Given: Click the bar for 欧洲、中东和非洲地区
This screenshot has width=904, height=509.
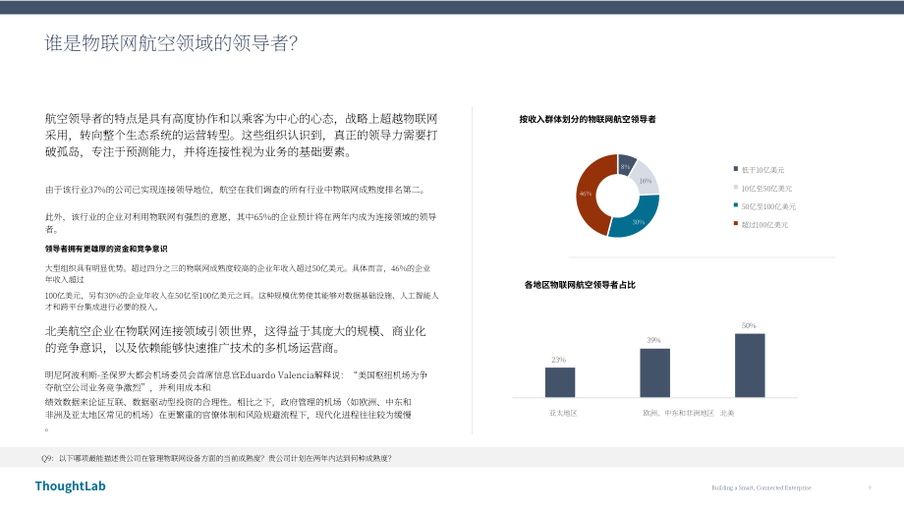Looking at the screenshot, I should (655, 373).
